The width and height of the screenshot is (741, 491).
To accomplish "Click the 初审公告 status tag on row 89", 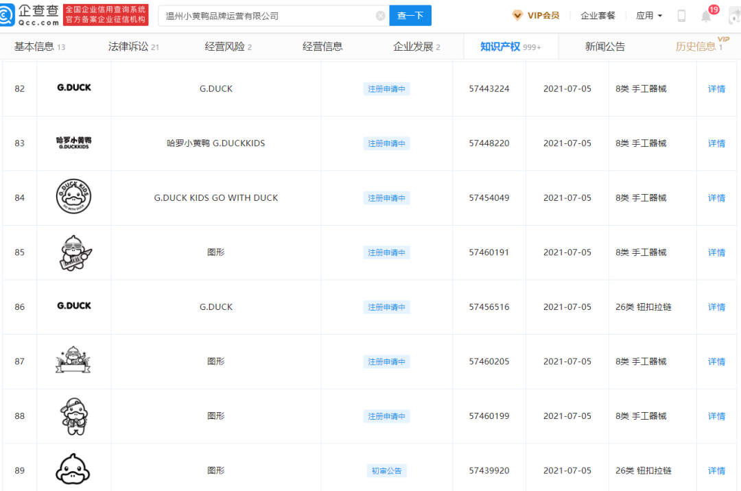I will point(387,470).
